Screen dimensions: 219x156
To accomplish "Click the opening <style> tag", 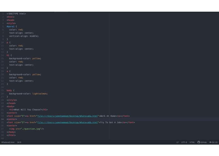I will coord(11,23).
